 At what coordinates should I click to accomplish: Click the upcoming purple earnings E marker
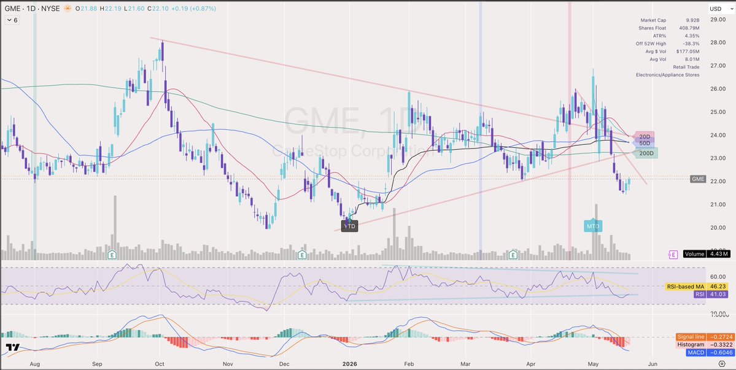tap(673, 254)
